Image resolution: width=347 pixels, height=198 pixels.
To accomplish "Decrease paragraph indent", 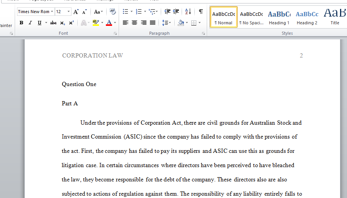I will [x=167, y=12].
